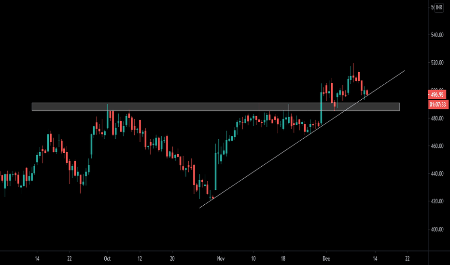Click the 540.00 price axis label
The height and width of the screenshot is (265, 450).
tap(437, 35)
